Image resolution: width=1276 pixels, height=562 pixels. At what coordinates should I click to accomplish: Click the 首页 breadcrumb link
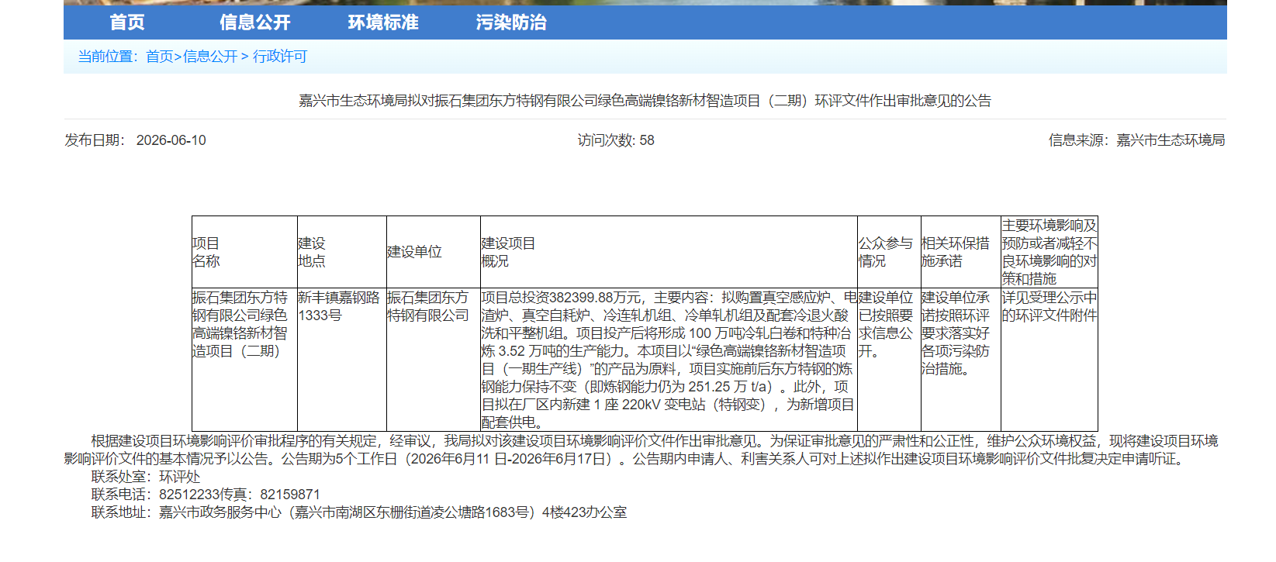(159, 57)
